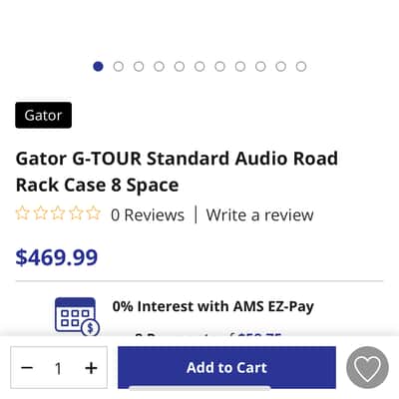399x399 pixels.
Task: Add product to wishlist with heart icon
Action: (367, 368)
